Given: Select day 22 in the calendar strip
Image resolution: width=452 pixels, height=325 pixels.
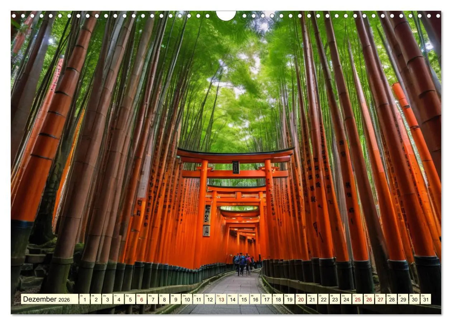Looking at the screenshot, I should pos(323,299).
